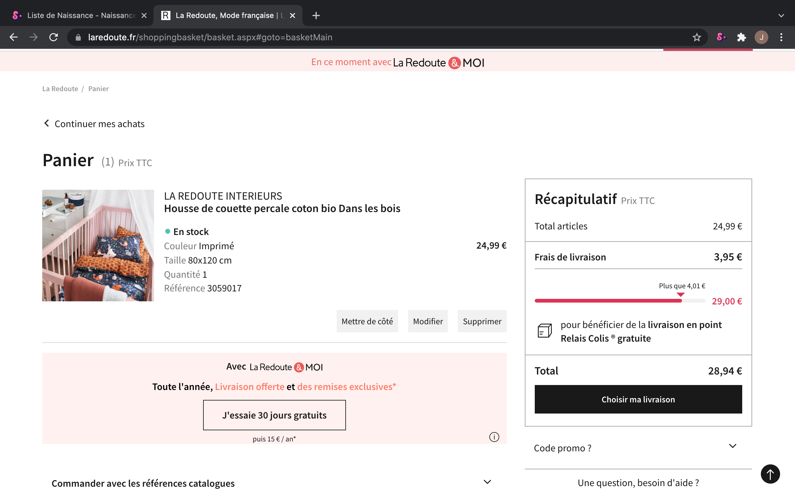
Task: Click the Code promo chevron arrow
Action: pos(733,446)
